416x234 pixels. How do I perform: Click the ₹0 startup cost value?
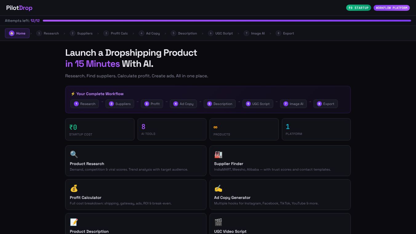[73, 127]
